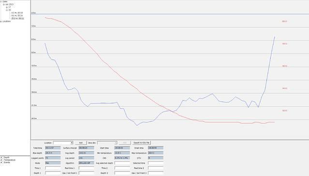Click the Real time 1 field

[86, 168]
